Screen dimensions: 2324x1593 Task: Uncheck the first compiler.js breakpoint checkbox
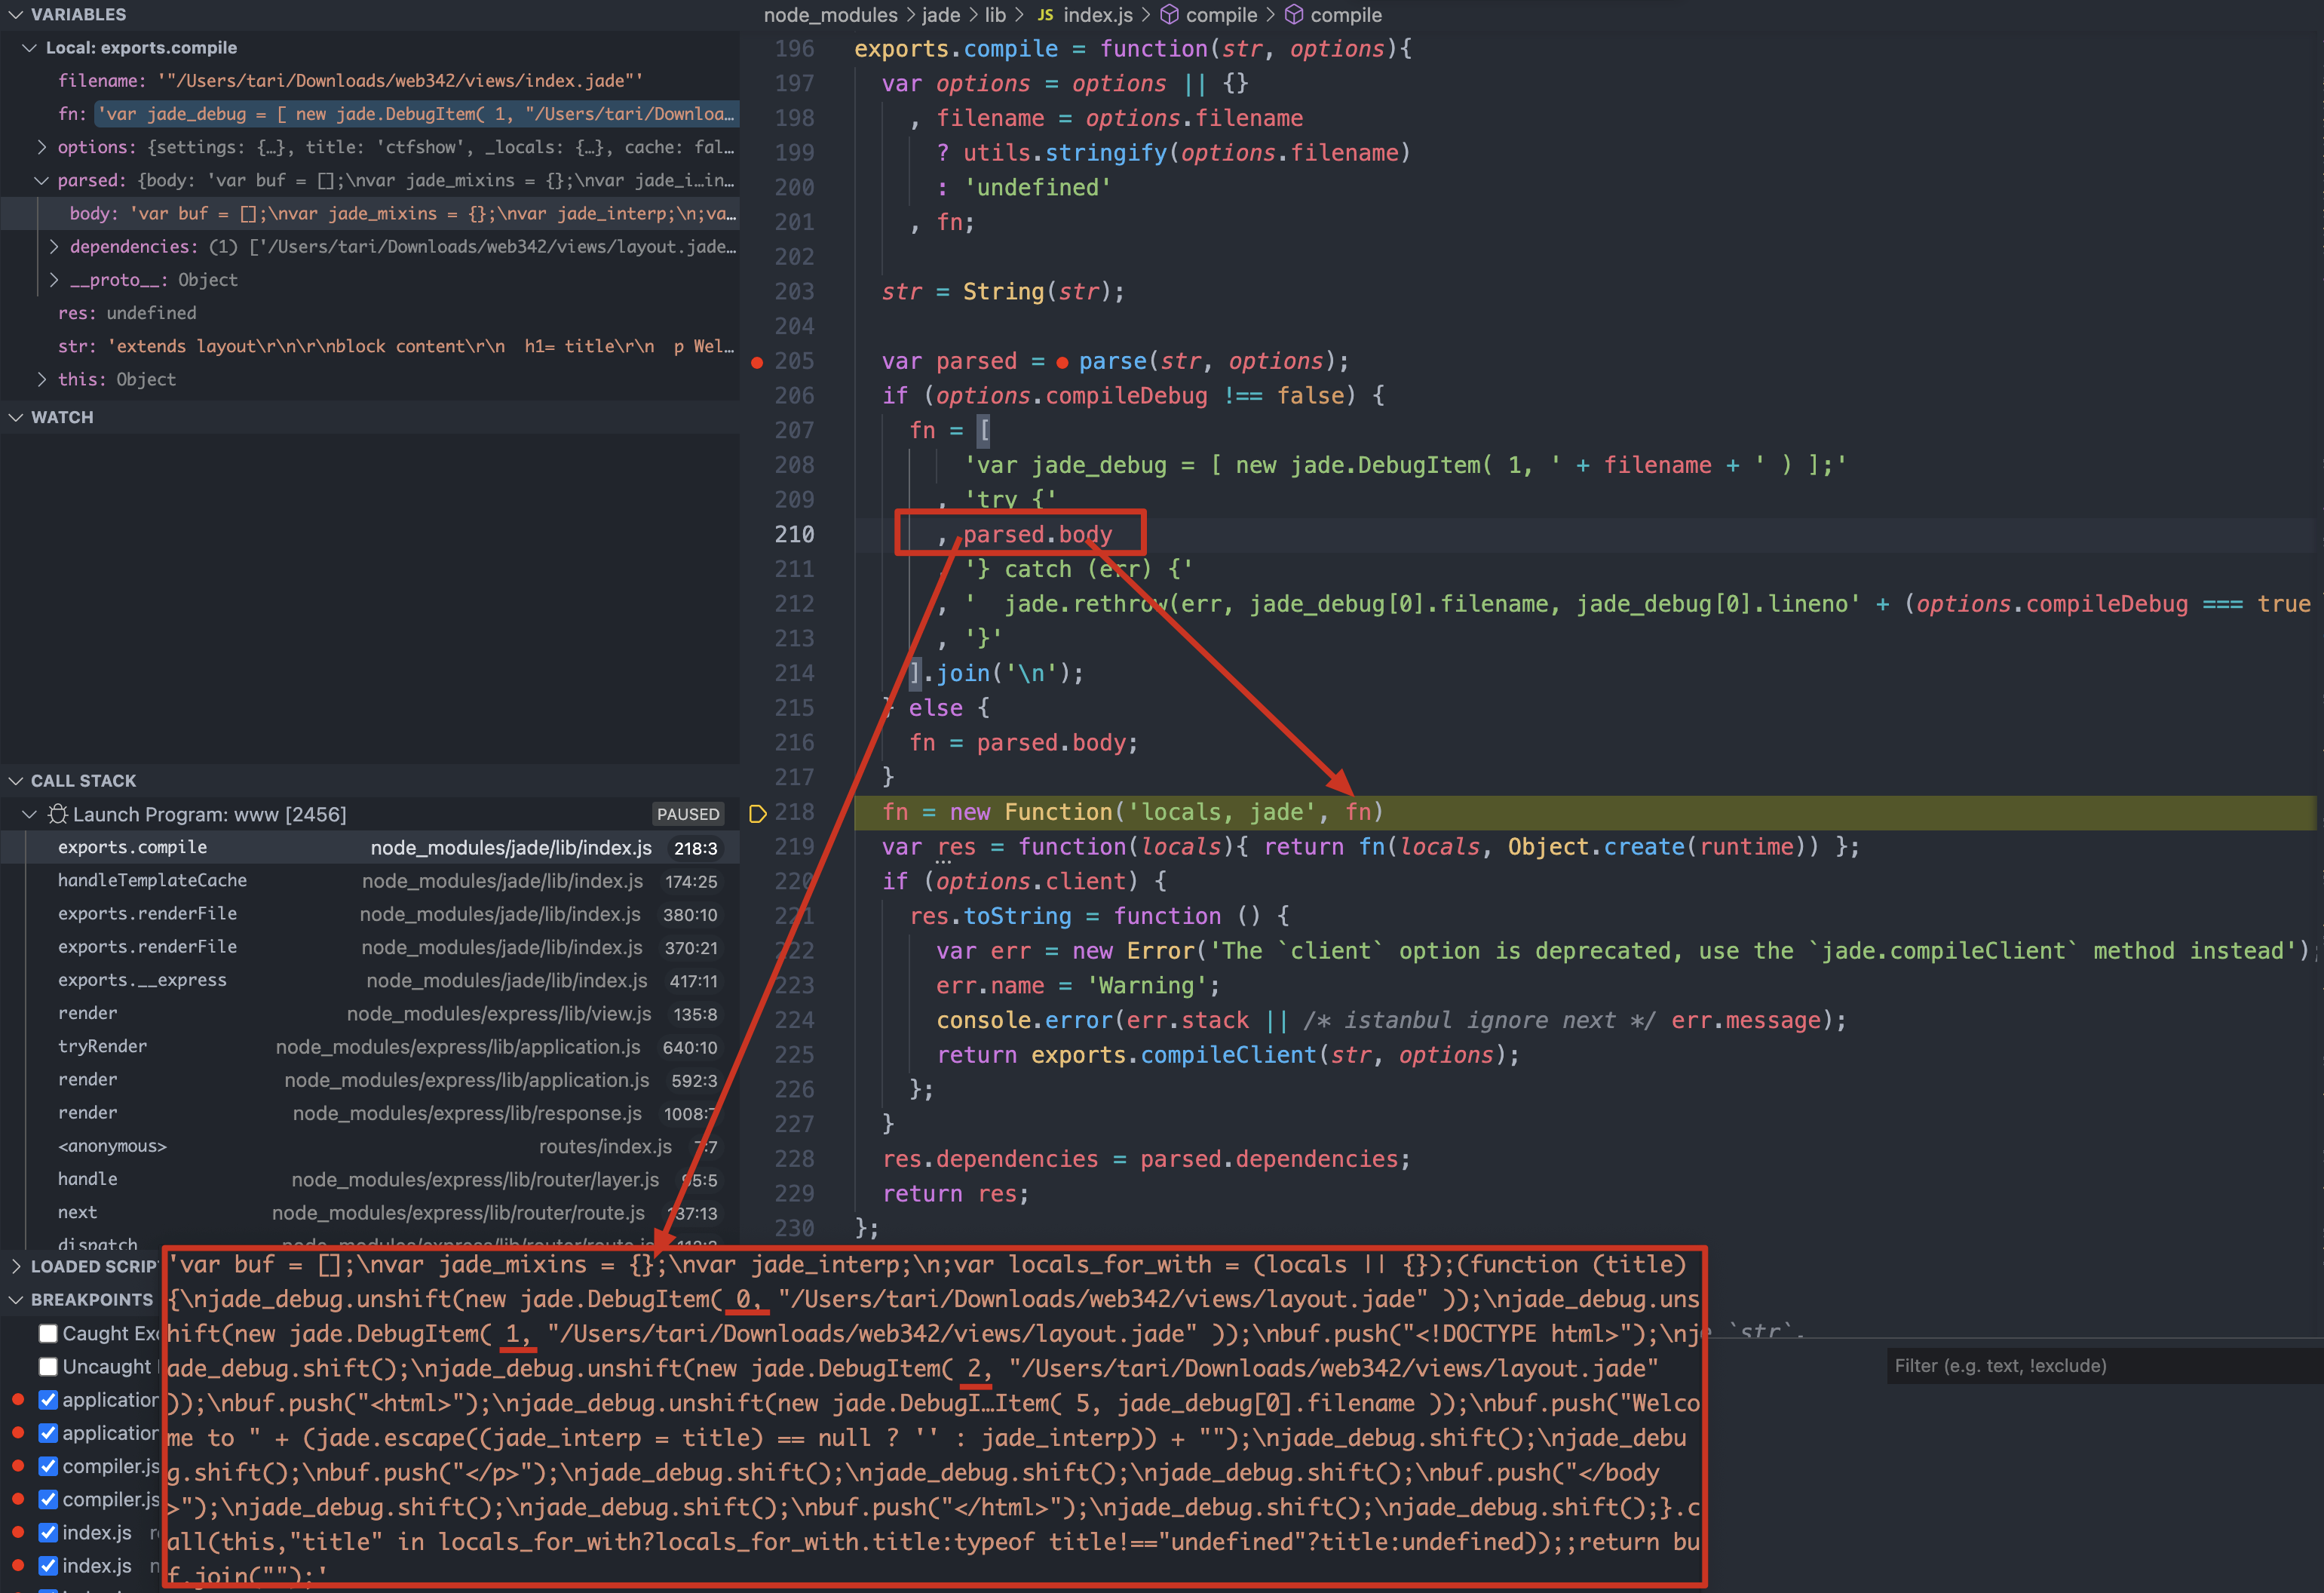[48, 1466]
